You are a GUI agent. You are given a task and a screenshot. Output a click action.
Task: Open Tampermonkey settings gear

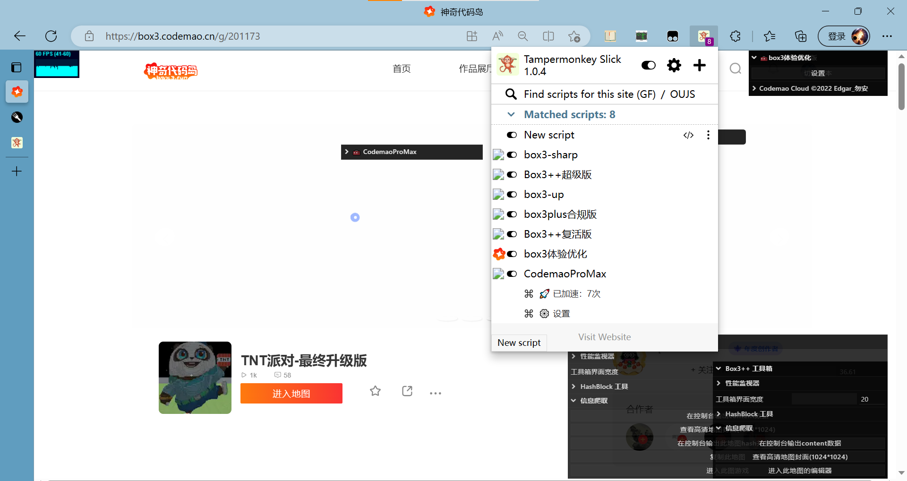674,65
